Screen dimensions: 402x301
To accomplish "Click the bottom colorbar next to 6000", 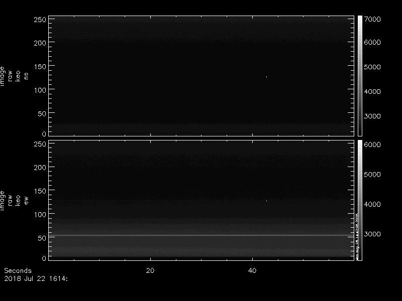I will 360,200.
